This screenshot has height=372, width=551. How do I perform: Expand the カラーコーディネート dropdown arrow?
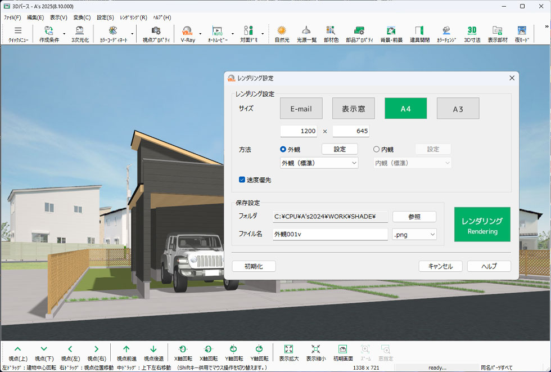[x=132, y=34]
